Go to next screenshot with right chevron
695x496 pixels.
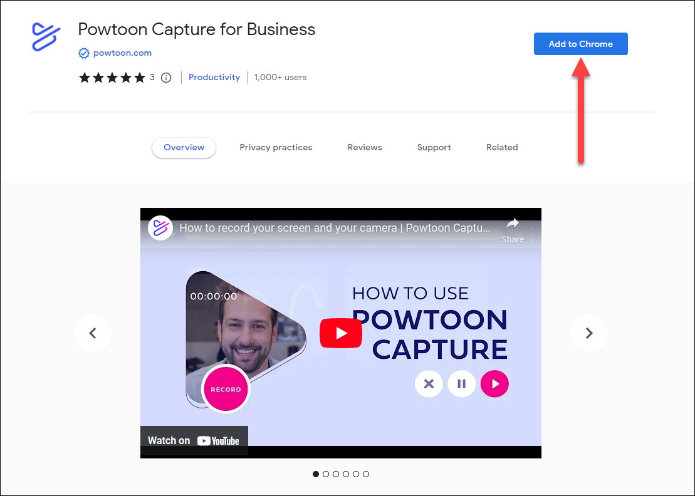coord(589,333)
